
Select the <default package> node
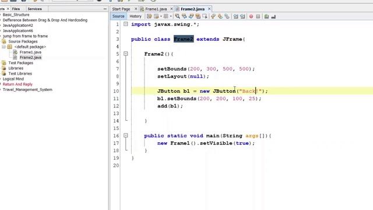30,47
